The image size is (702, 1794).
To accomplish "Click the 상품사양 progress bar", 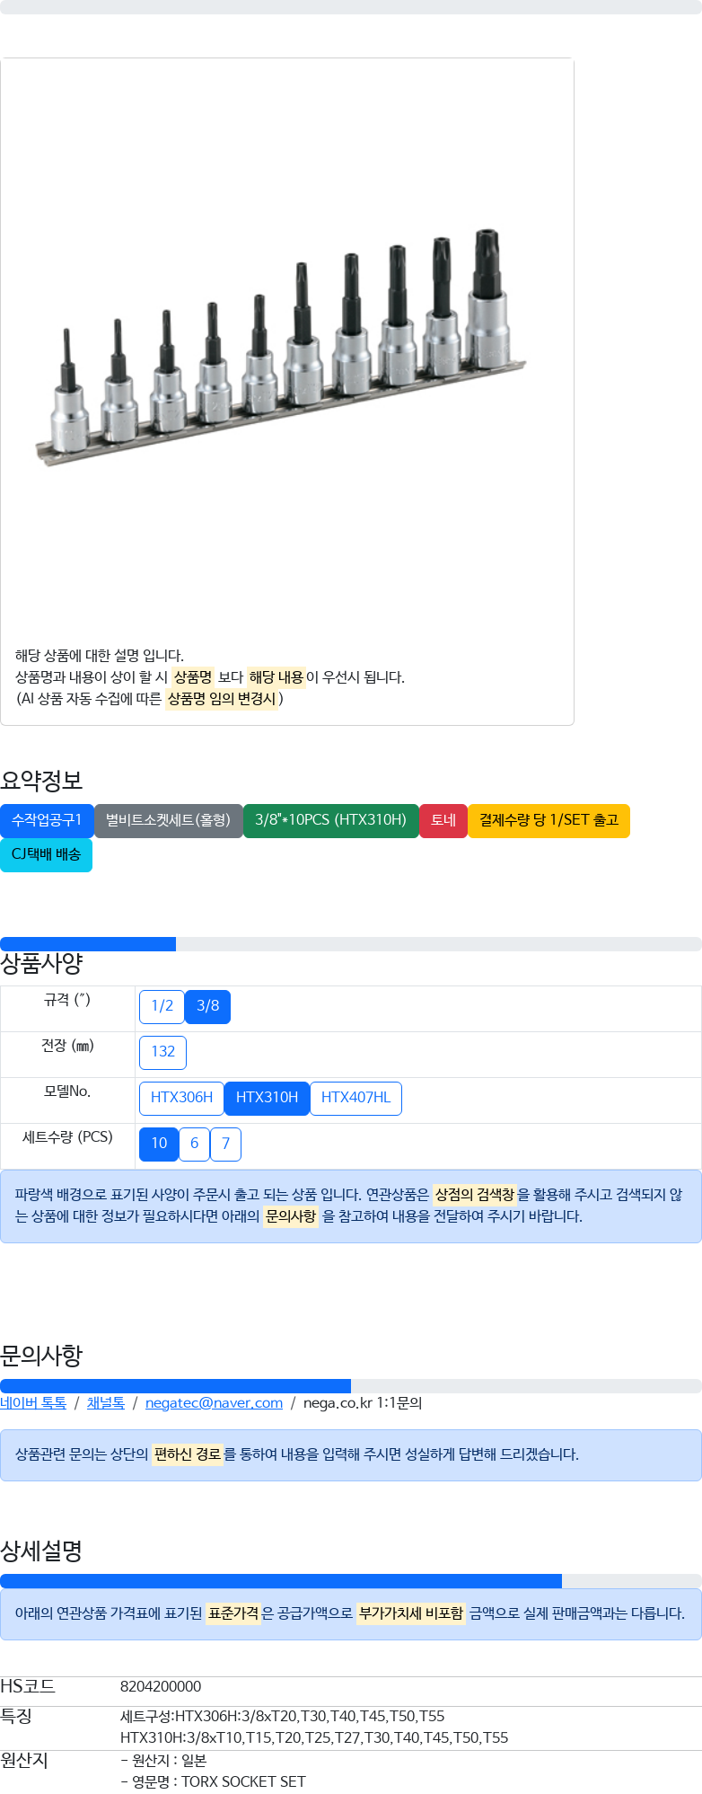I will [x=351, y=944].
